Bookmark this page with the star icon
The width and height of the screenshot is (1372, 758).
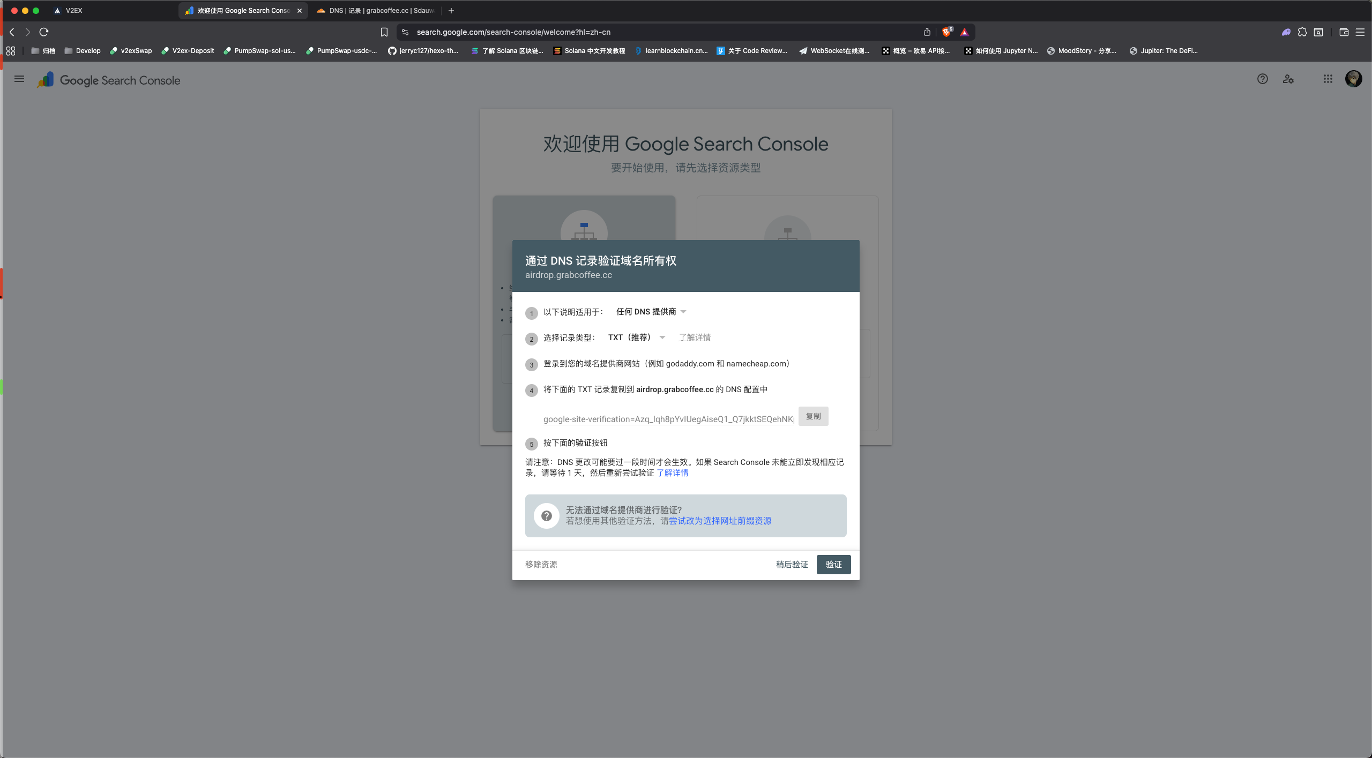[x=384, y=32]
